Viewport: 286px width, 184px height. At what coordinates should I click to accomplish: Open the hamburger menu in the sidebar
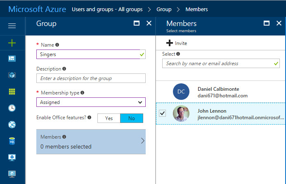[x=12, y=26]
